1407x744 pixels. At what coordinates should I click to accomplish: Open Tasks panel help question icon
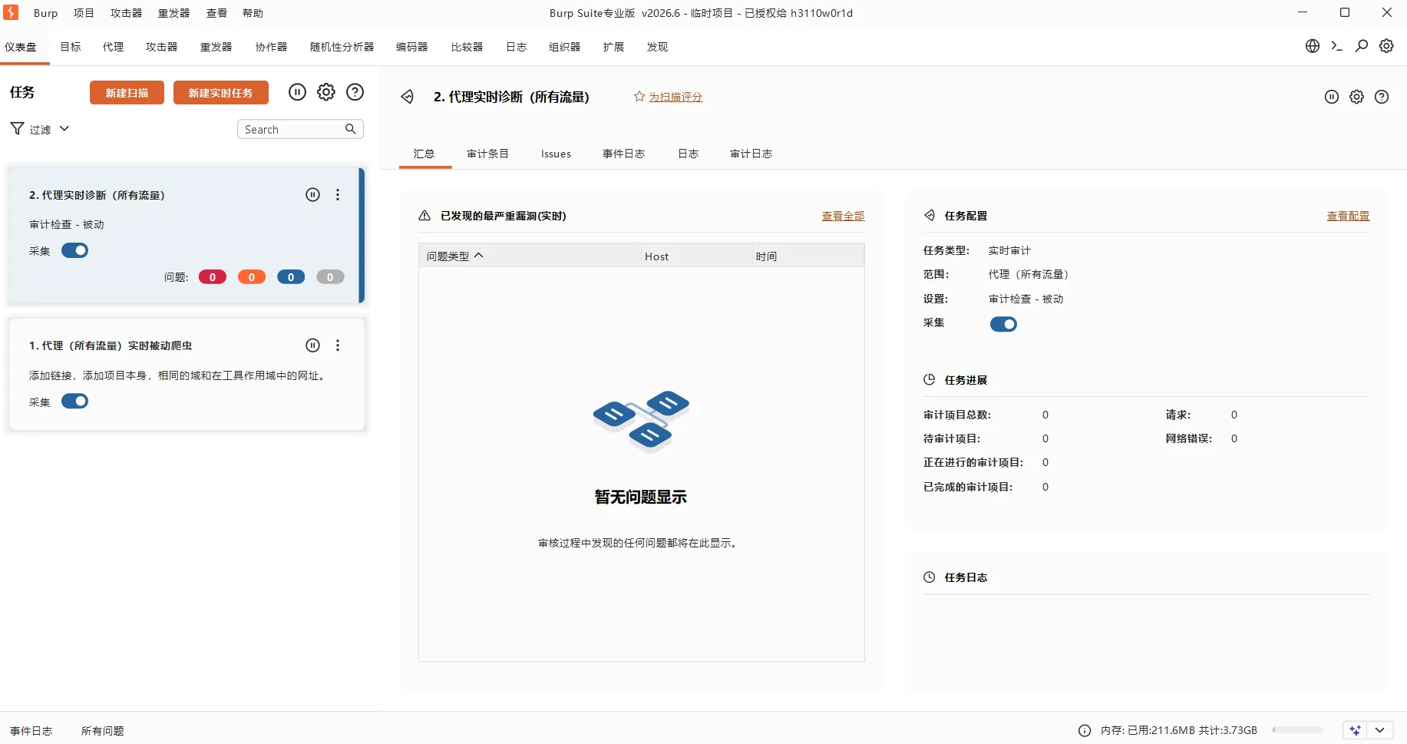click(355, 92)
